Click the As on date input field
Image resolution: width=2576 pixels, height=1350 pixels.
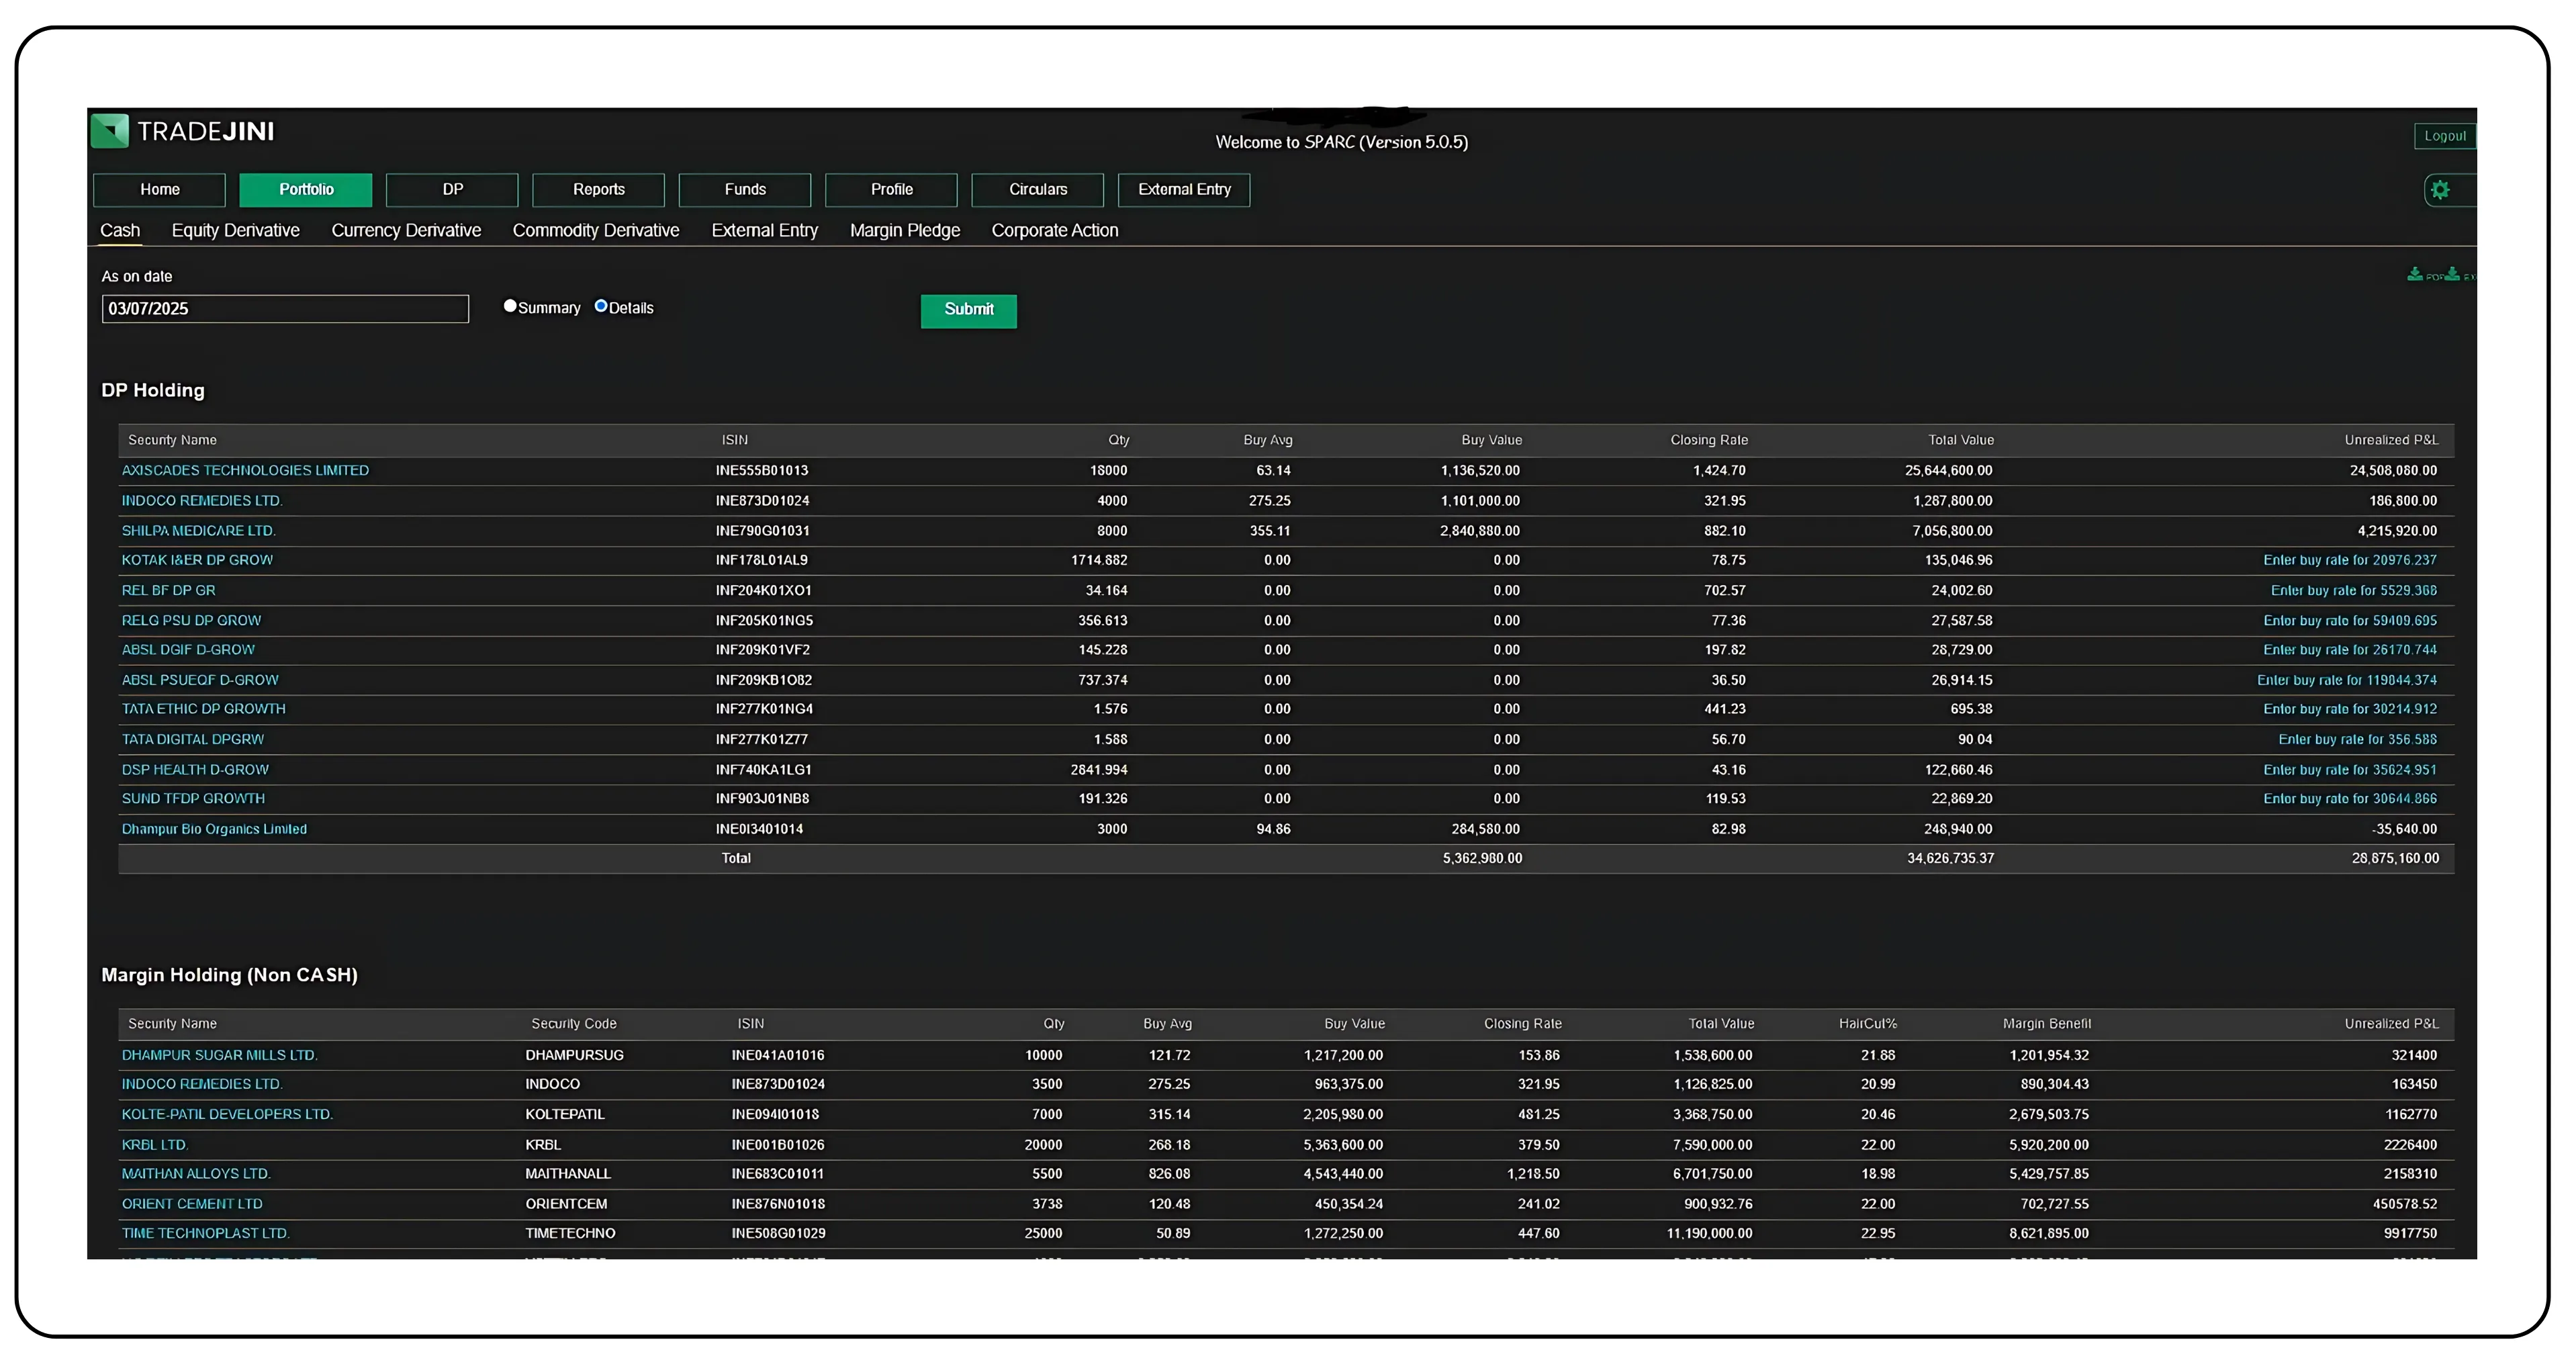pos(285,309)
